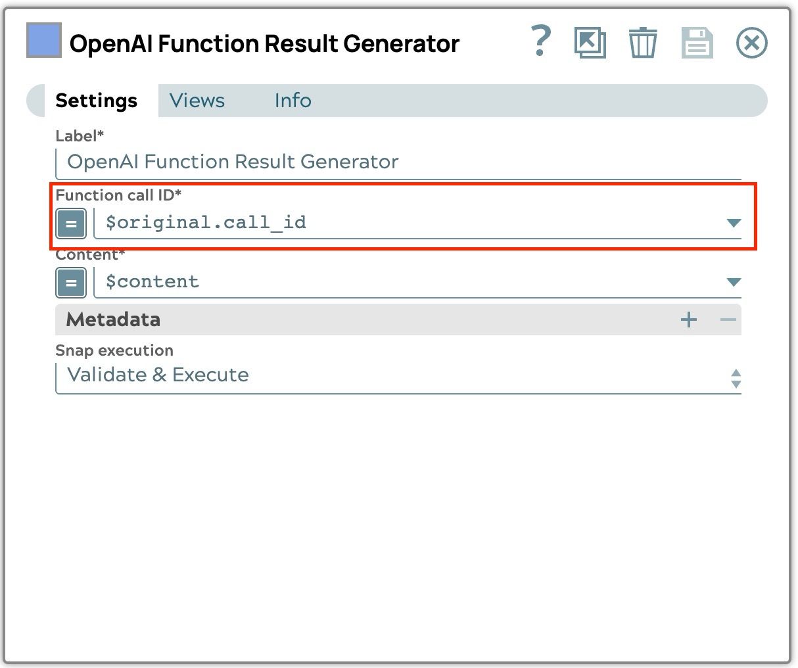Expand the Content field dropdown arrow
This screenshot has width=798, height=668.
tap(734, 282)
